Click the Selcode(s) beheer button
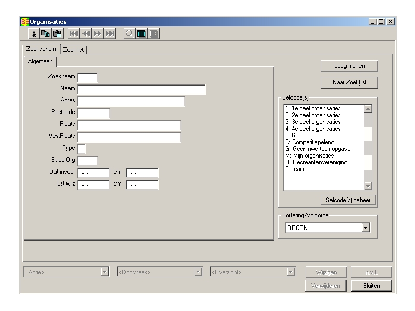 point(348,200)
